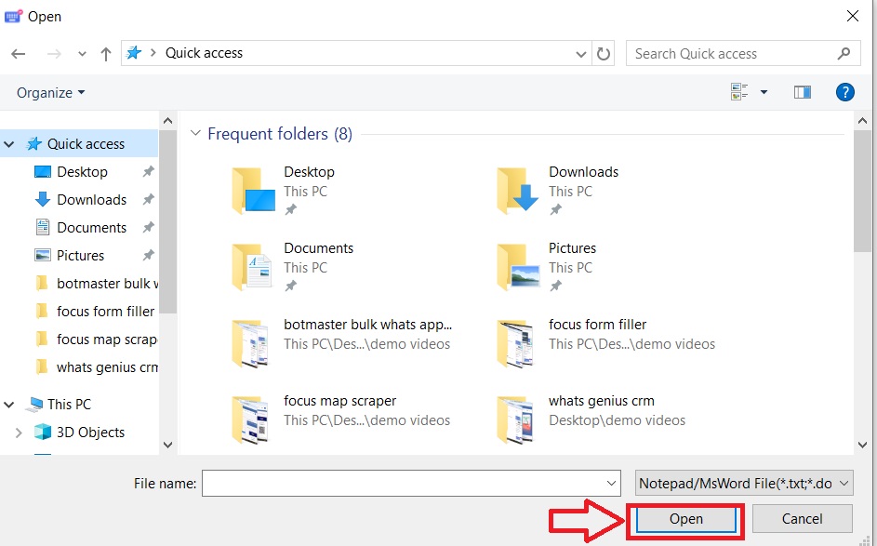The height and width of the screenshot is (546, 877).
Task: Click Downloads arrow icon in sidebar
Action: pos(43,199)
